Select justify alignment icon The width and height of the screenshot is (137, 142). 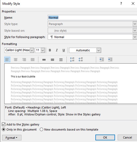33,59
